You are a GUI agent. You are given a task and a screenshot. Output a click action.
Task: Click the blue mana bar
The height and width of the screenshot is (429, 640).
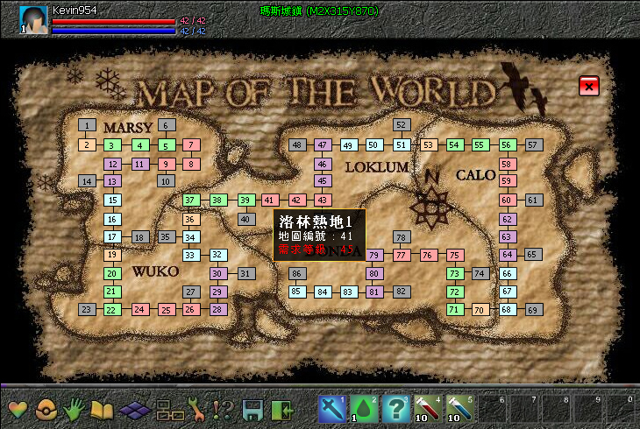(114, 31)
